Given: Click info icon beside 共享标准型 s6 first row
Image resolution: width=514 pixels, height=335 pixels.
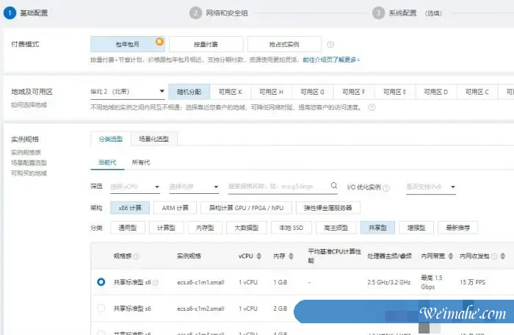Looking at the screenshot, I should [x=156, y=283].
